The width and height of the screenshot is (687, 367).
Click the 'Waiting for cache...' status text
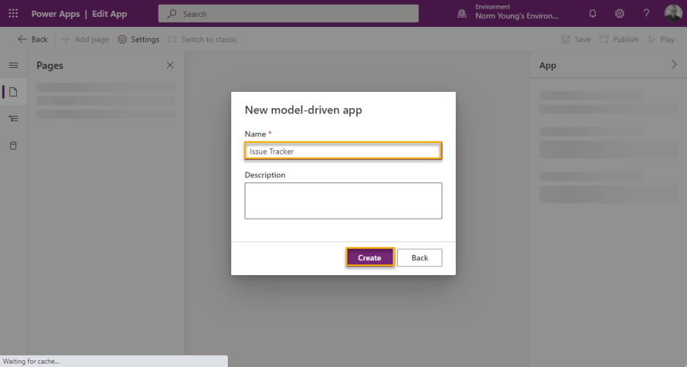click(31, 362)
